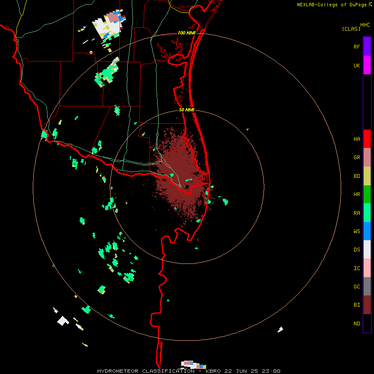Click the Hydrometeor Classification KBRO title text
The width and height of the screenshot is (374, 374).
[189, 371]
